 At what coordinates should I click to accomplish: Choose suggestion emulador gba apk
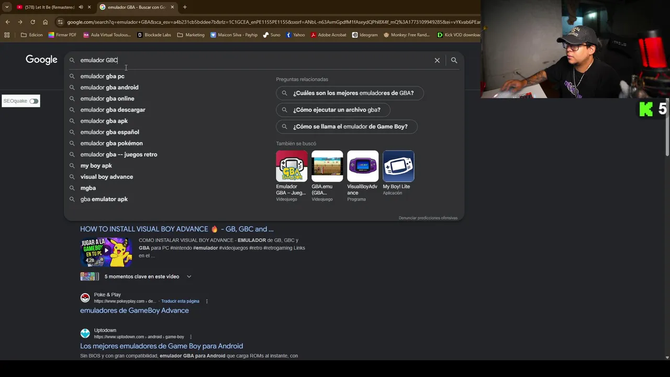pos(104,121)
